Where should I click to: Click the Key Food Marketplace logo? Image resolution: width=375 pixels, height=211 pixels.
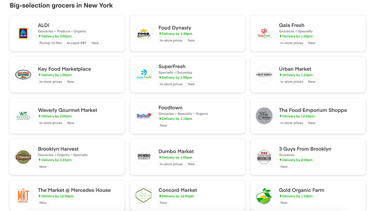(x=23, y=74)
